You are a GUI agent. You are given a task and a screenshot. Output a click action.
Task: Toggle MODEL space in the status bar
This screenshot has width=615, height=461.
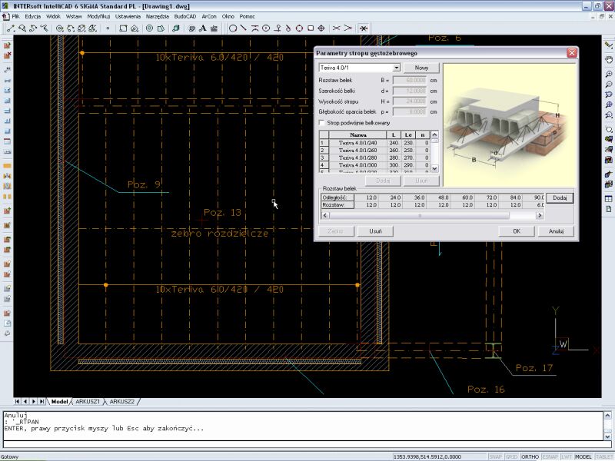(x=583, y=456)
